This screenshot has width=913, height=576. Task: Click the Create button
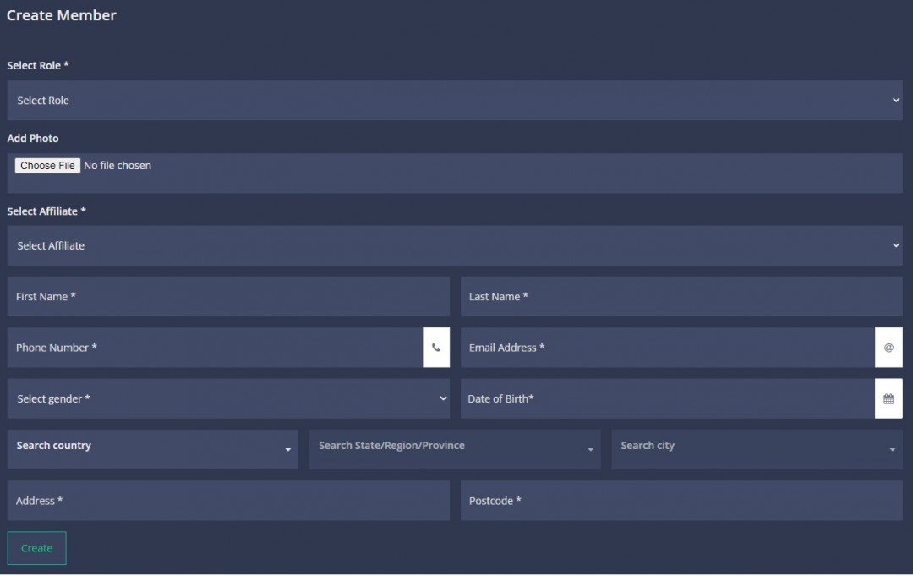coord(36,548)
